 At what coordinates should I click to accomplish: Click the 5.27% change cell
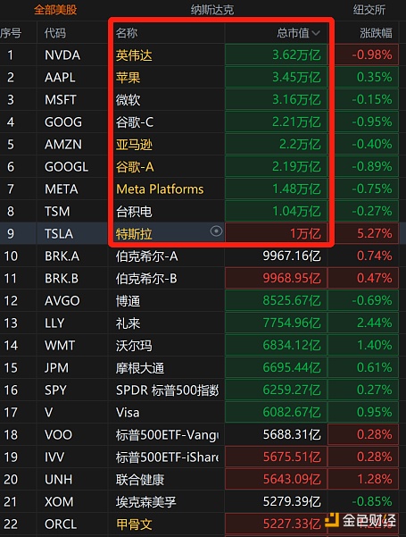[363, 233]
